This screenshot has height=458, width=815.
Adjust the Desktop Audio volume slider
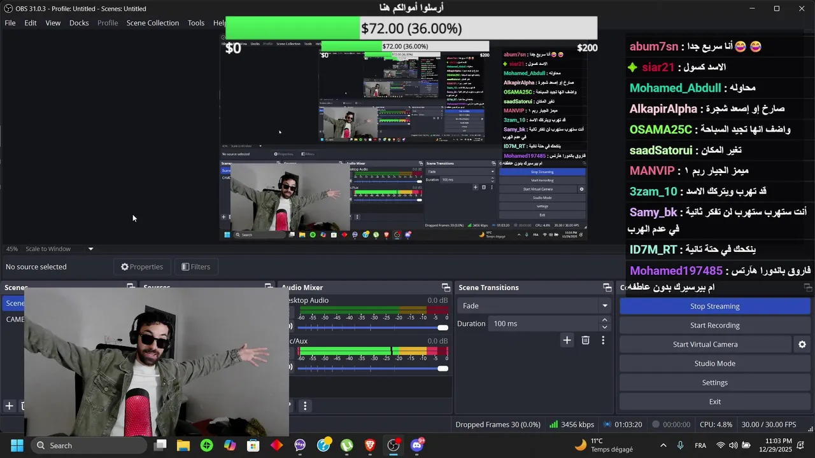tap(372, 328)
